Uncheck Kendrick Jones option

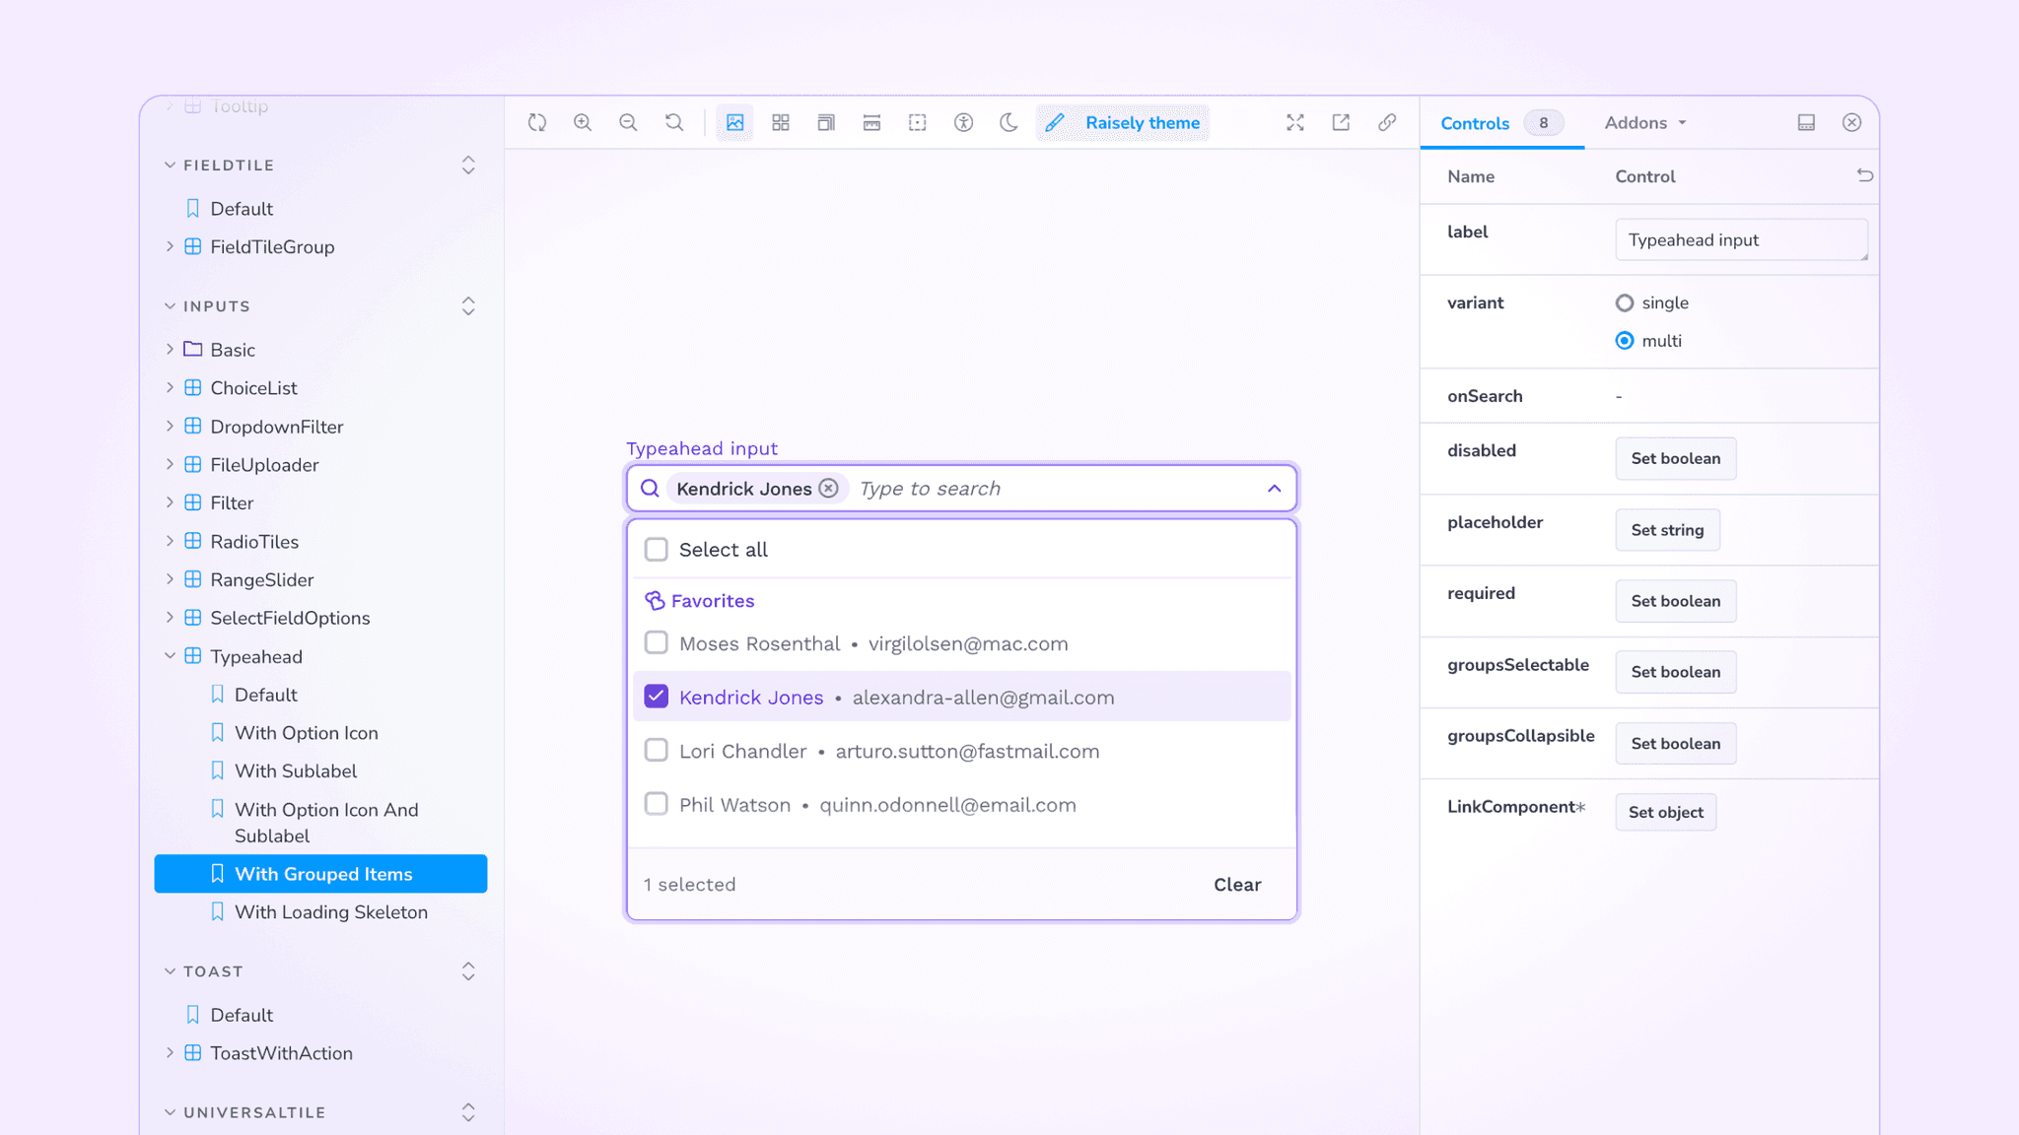pos(656,697)
